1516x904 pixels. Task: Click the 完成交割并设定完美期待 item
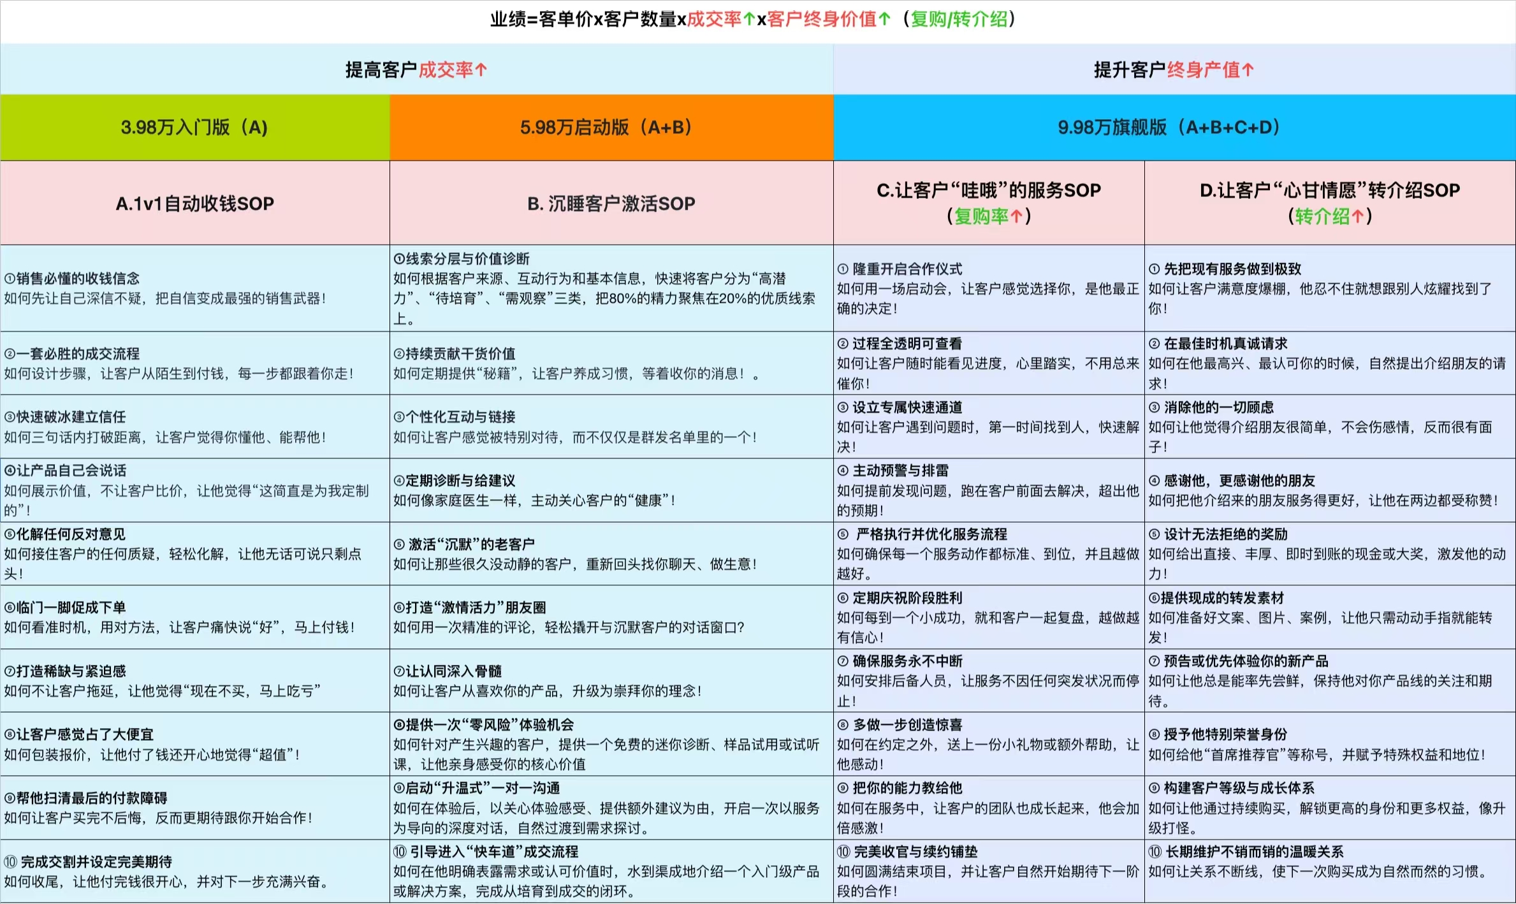tap(89, 862)
